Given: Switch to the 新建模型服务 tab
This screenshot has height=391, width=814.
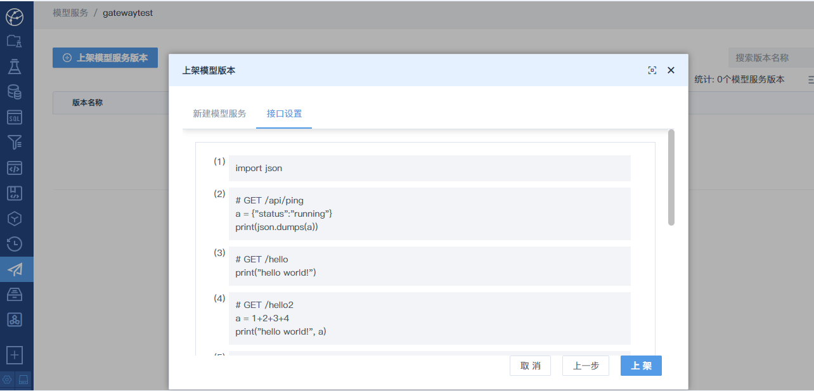Looking at the screenshot, I should [219, 114].
